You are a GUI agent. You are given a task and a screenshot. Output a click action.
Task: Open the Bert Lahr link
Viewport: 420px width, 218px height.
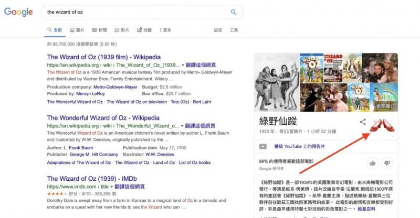(202, 102)
